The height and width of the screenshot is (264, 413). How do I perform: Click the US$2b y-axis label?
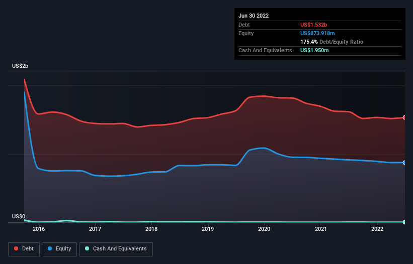coord(20,66)
